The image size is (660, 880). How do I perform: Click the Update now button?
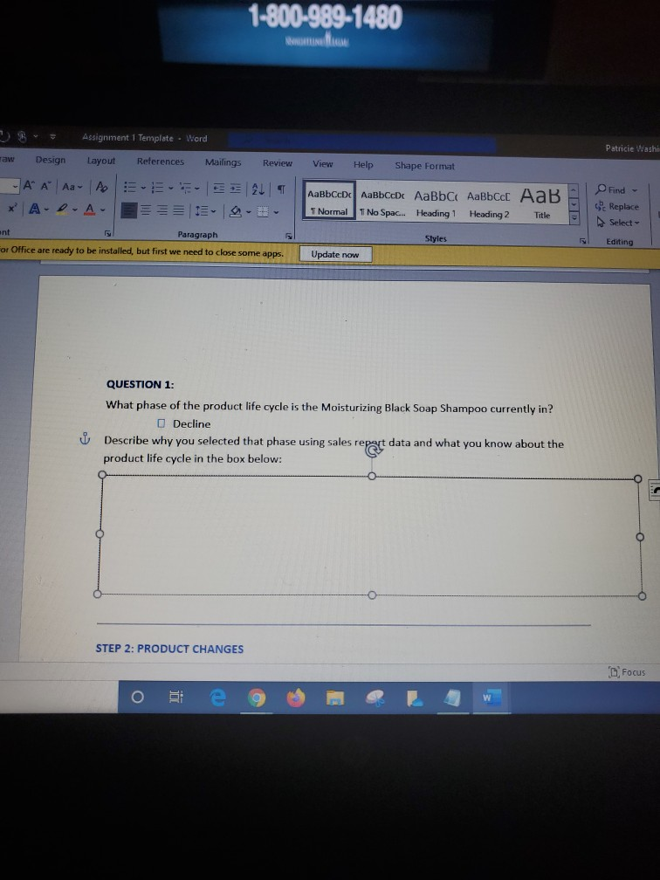click(x=335, y=254)
